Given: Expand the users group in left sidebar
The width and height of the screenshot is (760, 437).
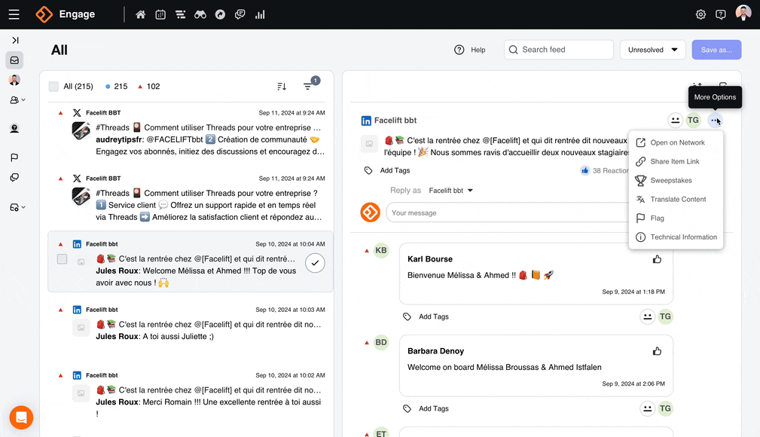Looking at the screenshot, I should click(17, 100).
